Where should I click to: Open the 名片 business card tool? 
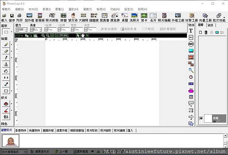pos(153,17)
